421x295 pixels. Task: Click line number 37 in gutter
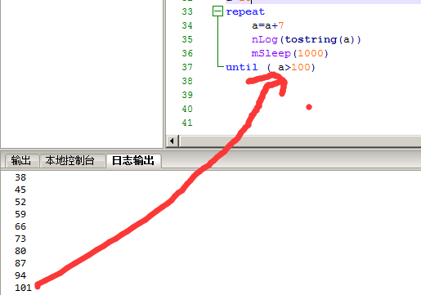pos(187,67)
